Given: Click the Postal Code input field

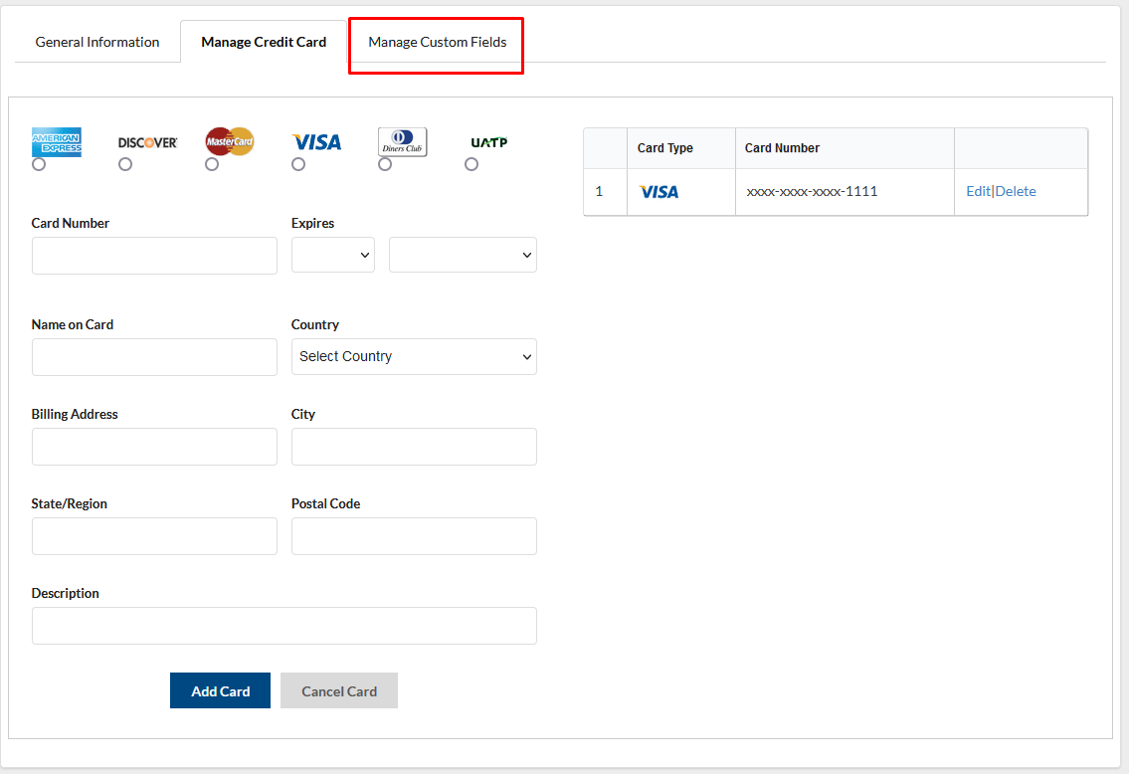Looking at the screenshot, I should coord(414,535).
